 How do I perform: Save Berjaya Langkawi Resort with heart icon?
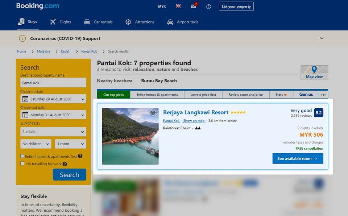153,113
